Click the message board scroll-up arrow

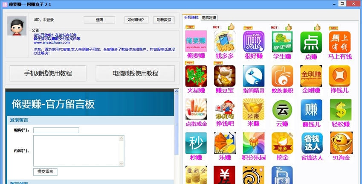pos(177,91)
